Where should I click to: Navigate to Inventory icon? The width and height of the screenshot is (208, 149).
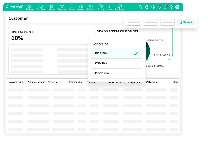point(81,7)
